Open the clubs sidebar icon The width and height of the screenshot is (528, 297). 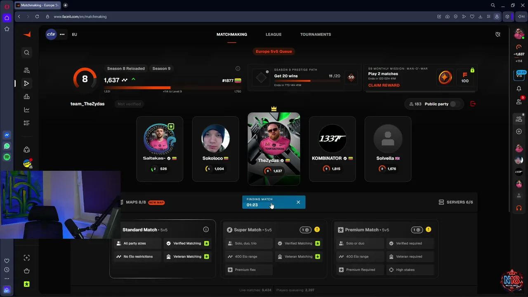[x=27, y=150]
